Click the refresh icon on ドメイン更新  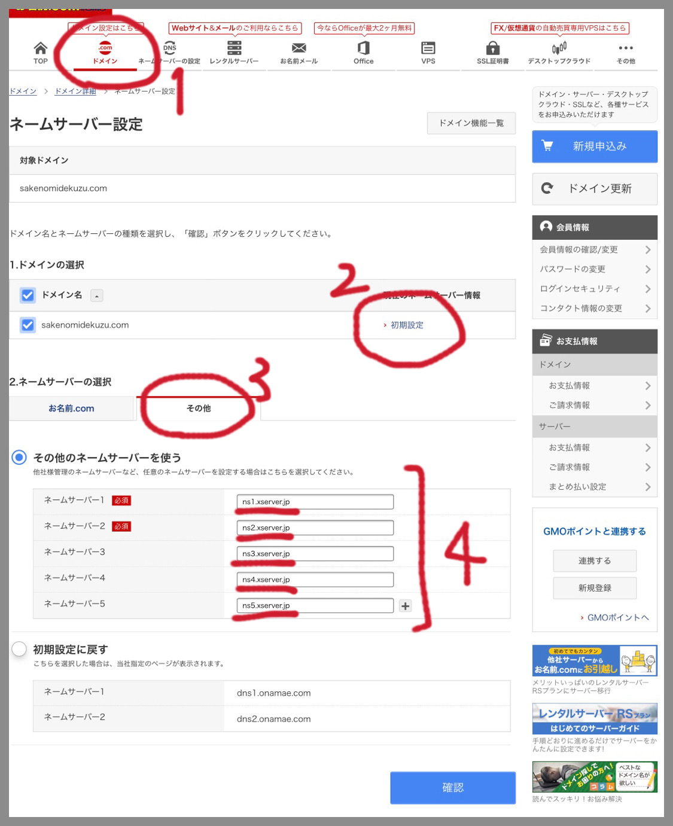(x=547, y=188)
